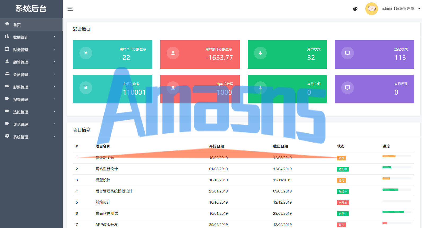Click the chat icon on 选妃总数 card
Screen dimensions: 422x228
click(348, 53)
